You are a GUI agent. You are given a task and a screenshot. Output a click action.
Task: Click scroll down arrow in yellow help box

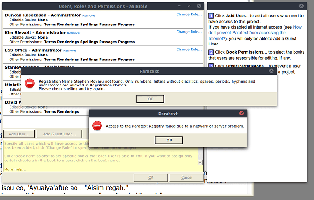200,163
